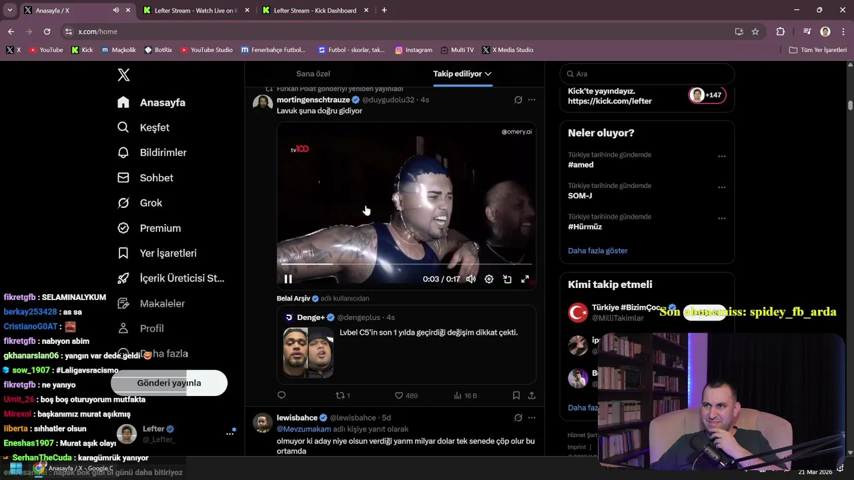The width and height of the screenshot is (854, 480).
Task: Open Instagram bookmark
Action: coord(414,50)
